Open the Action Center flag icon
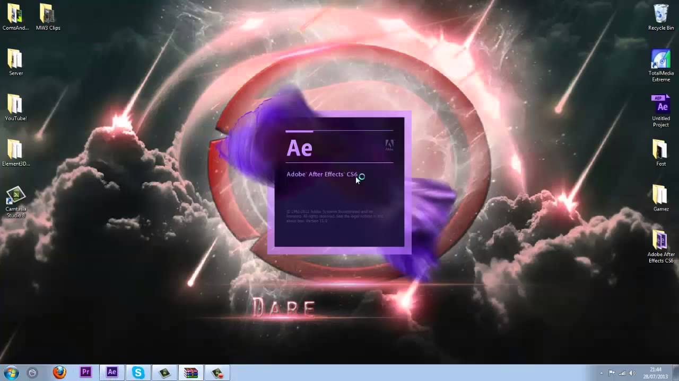The height and width of the screenshot is (381, 679). [x=612, y=373]
